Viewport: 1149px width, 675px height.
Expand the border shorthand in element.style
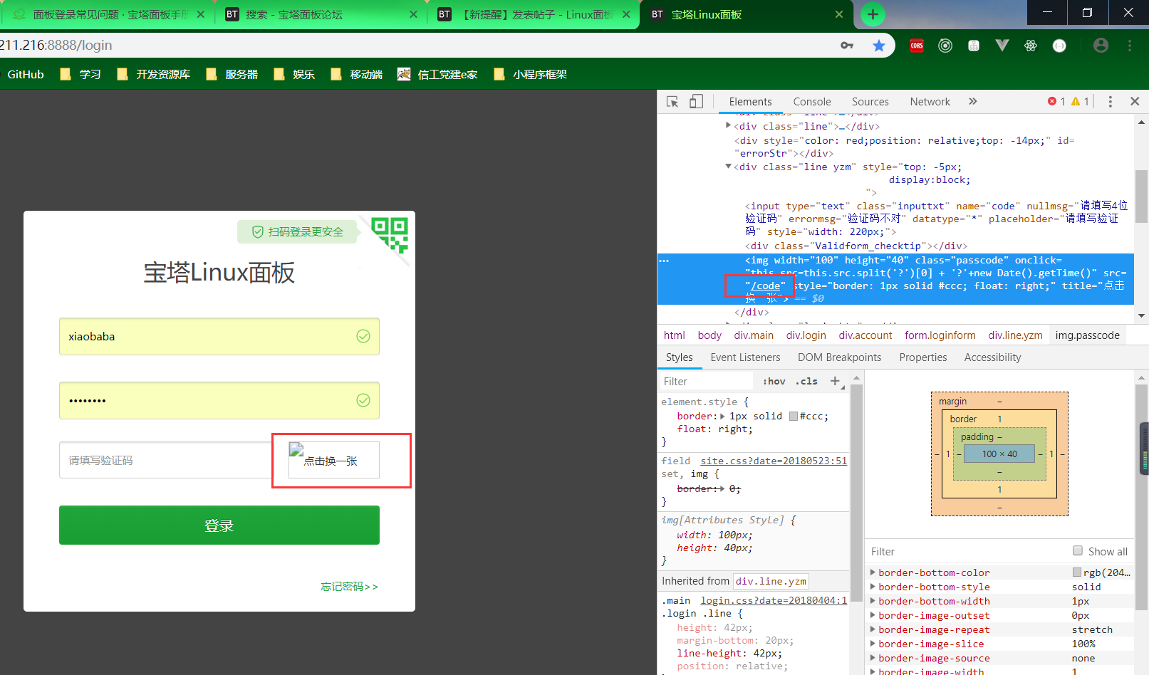722,417
